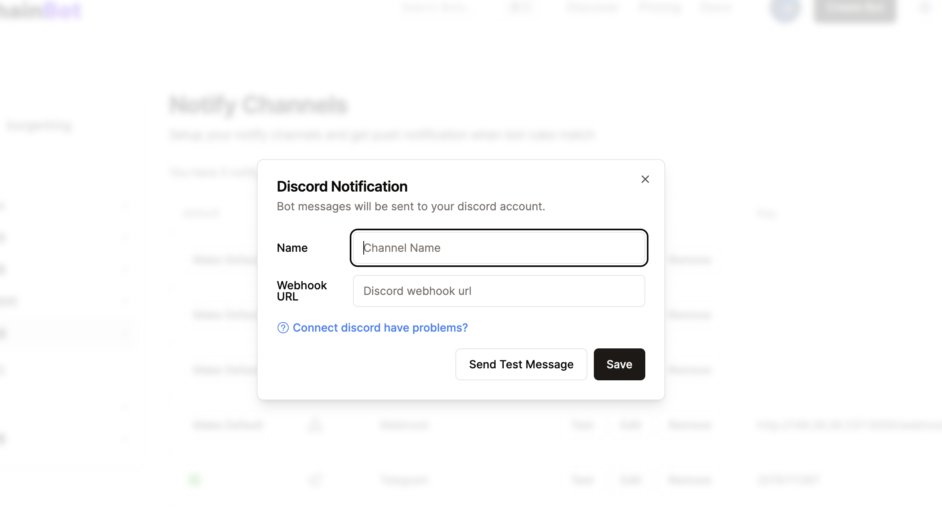Focus the Channel Name input field
The width and height of the screenshot is (942, 514).
499,248
